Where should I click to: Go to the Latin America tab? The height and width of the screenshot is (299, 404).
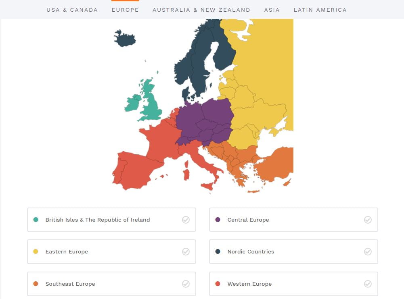point(320,10)
